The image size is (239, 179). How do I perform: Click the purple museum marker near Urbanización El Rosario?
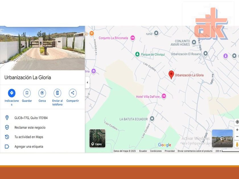226,56
